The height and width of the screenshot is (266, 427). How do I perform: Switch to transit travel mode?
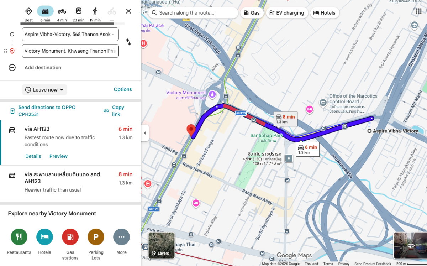tap(78, 14)
